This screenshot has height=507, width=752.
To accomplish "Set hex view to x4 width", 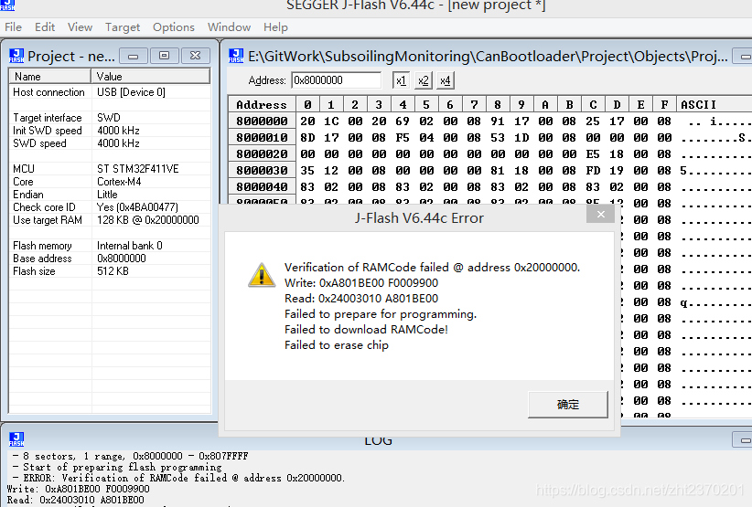I will 445,80.
